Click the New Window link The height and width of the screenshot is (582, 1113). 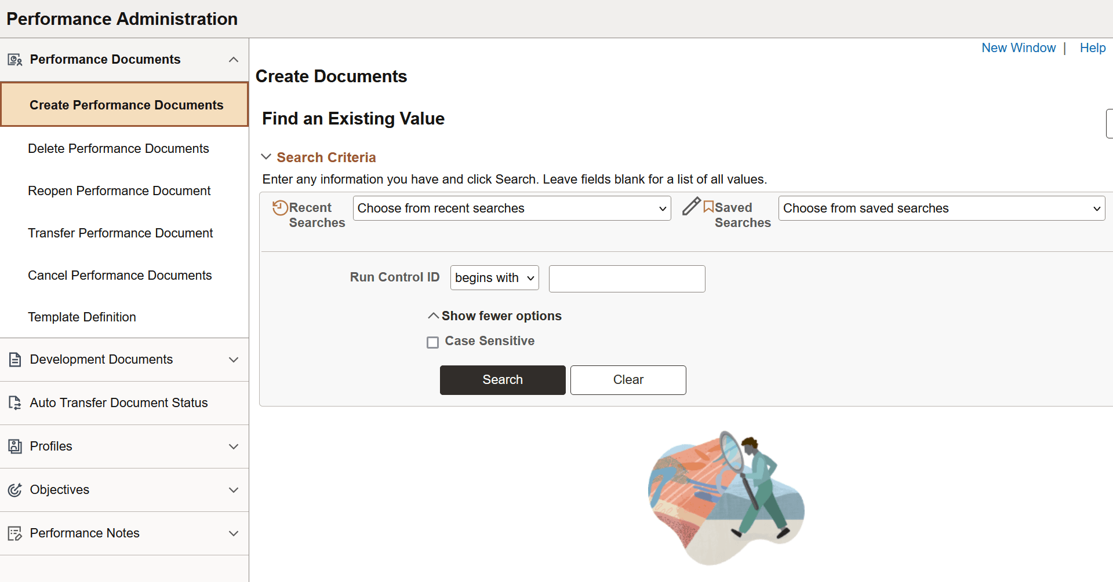coord(1018,48)
